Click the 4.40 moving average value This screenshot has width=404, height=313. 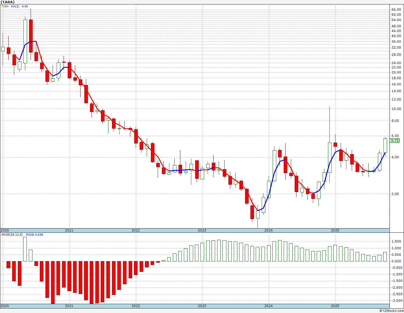[25, 6]
